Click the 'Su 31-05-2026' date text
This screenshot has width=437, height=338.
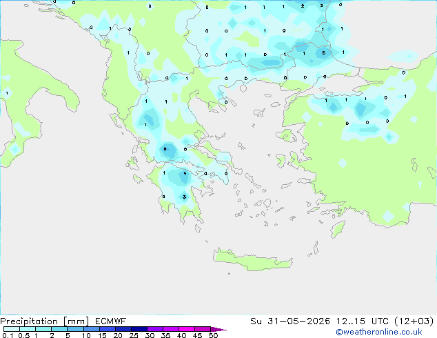pyautogui.click(x=290, y=321)
